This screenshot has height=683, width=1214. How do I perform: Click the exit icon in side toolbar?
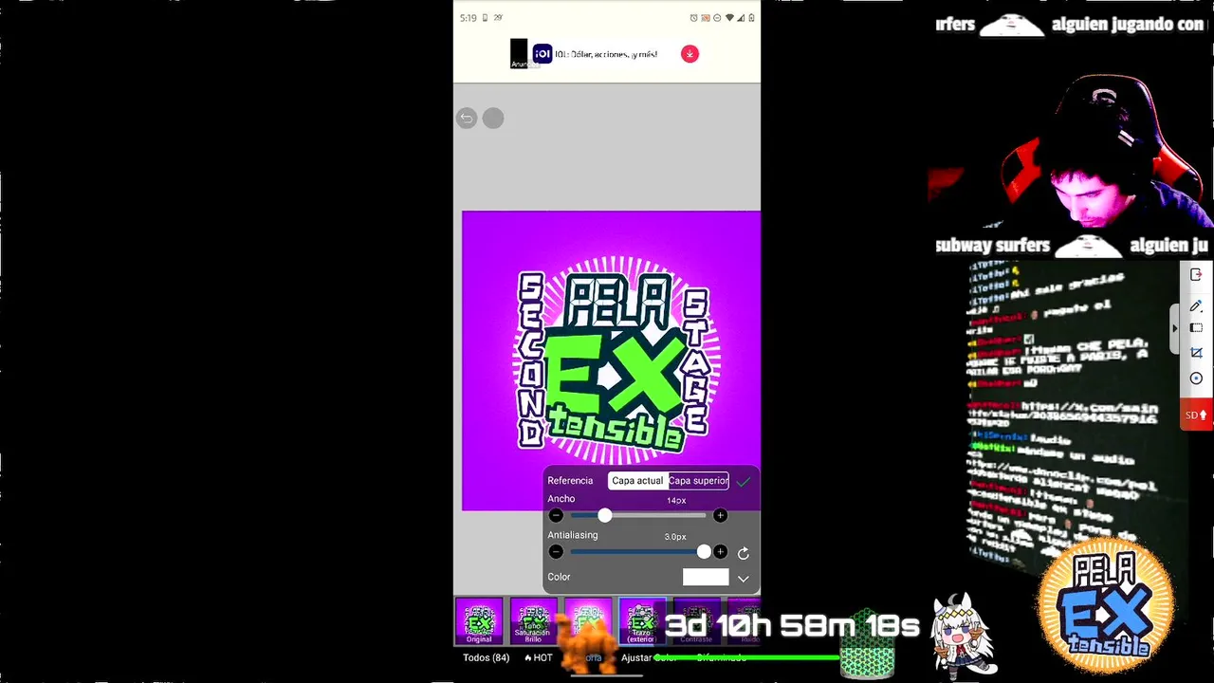point(1196,275)
